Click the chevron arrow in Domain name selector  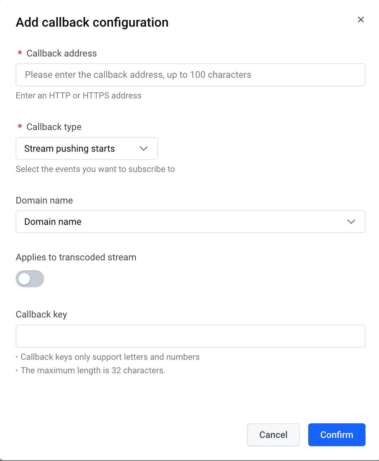pyautogui.click(x=351, y=222)
